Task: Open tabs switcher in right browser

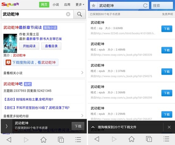Action: (x=149, y=139)
